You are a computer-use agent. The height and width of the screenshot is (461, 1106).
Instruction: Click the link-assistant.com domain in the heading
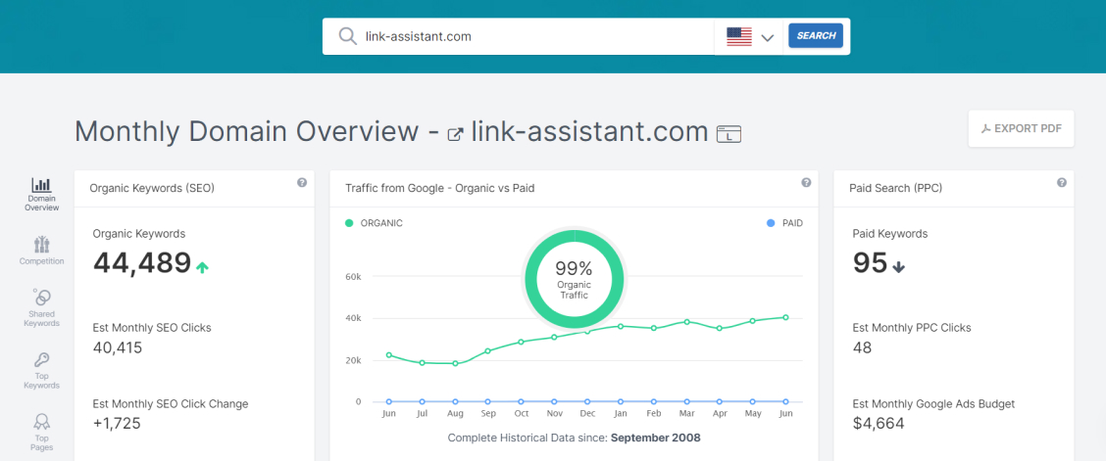589,131
